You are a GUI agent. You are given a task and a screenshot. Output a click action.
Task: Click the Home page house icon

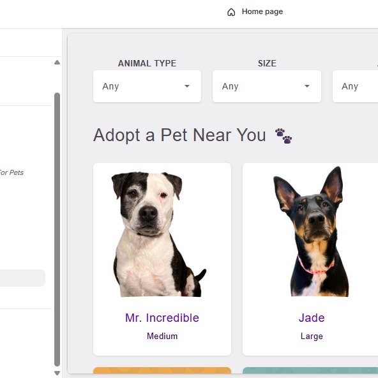pos(231,11)
